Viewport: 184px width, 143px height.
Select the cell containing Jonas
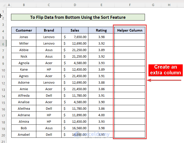24,37
